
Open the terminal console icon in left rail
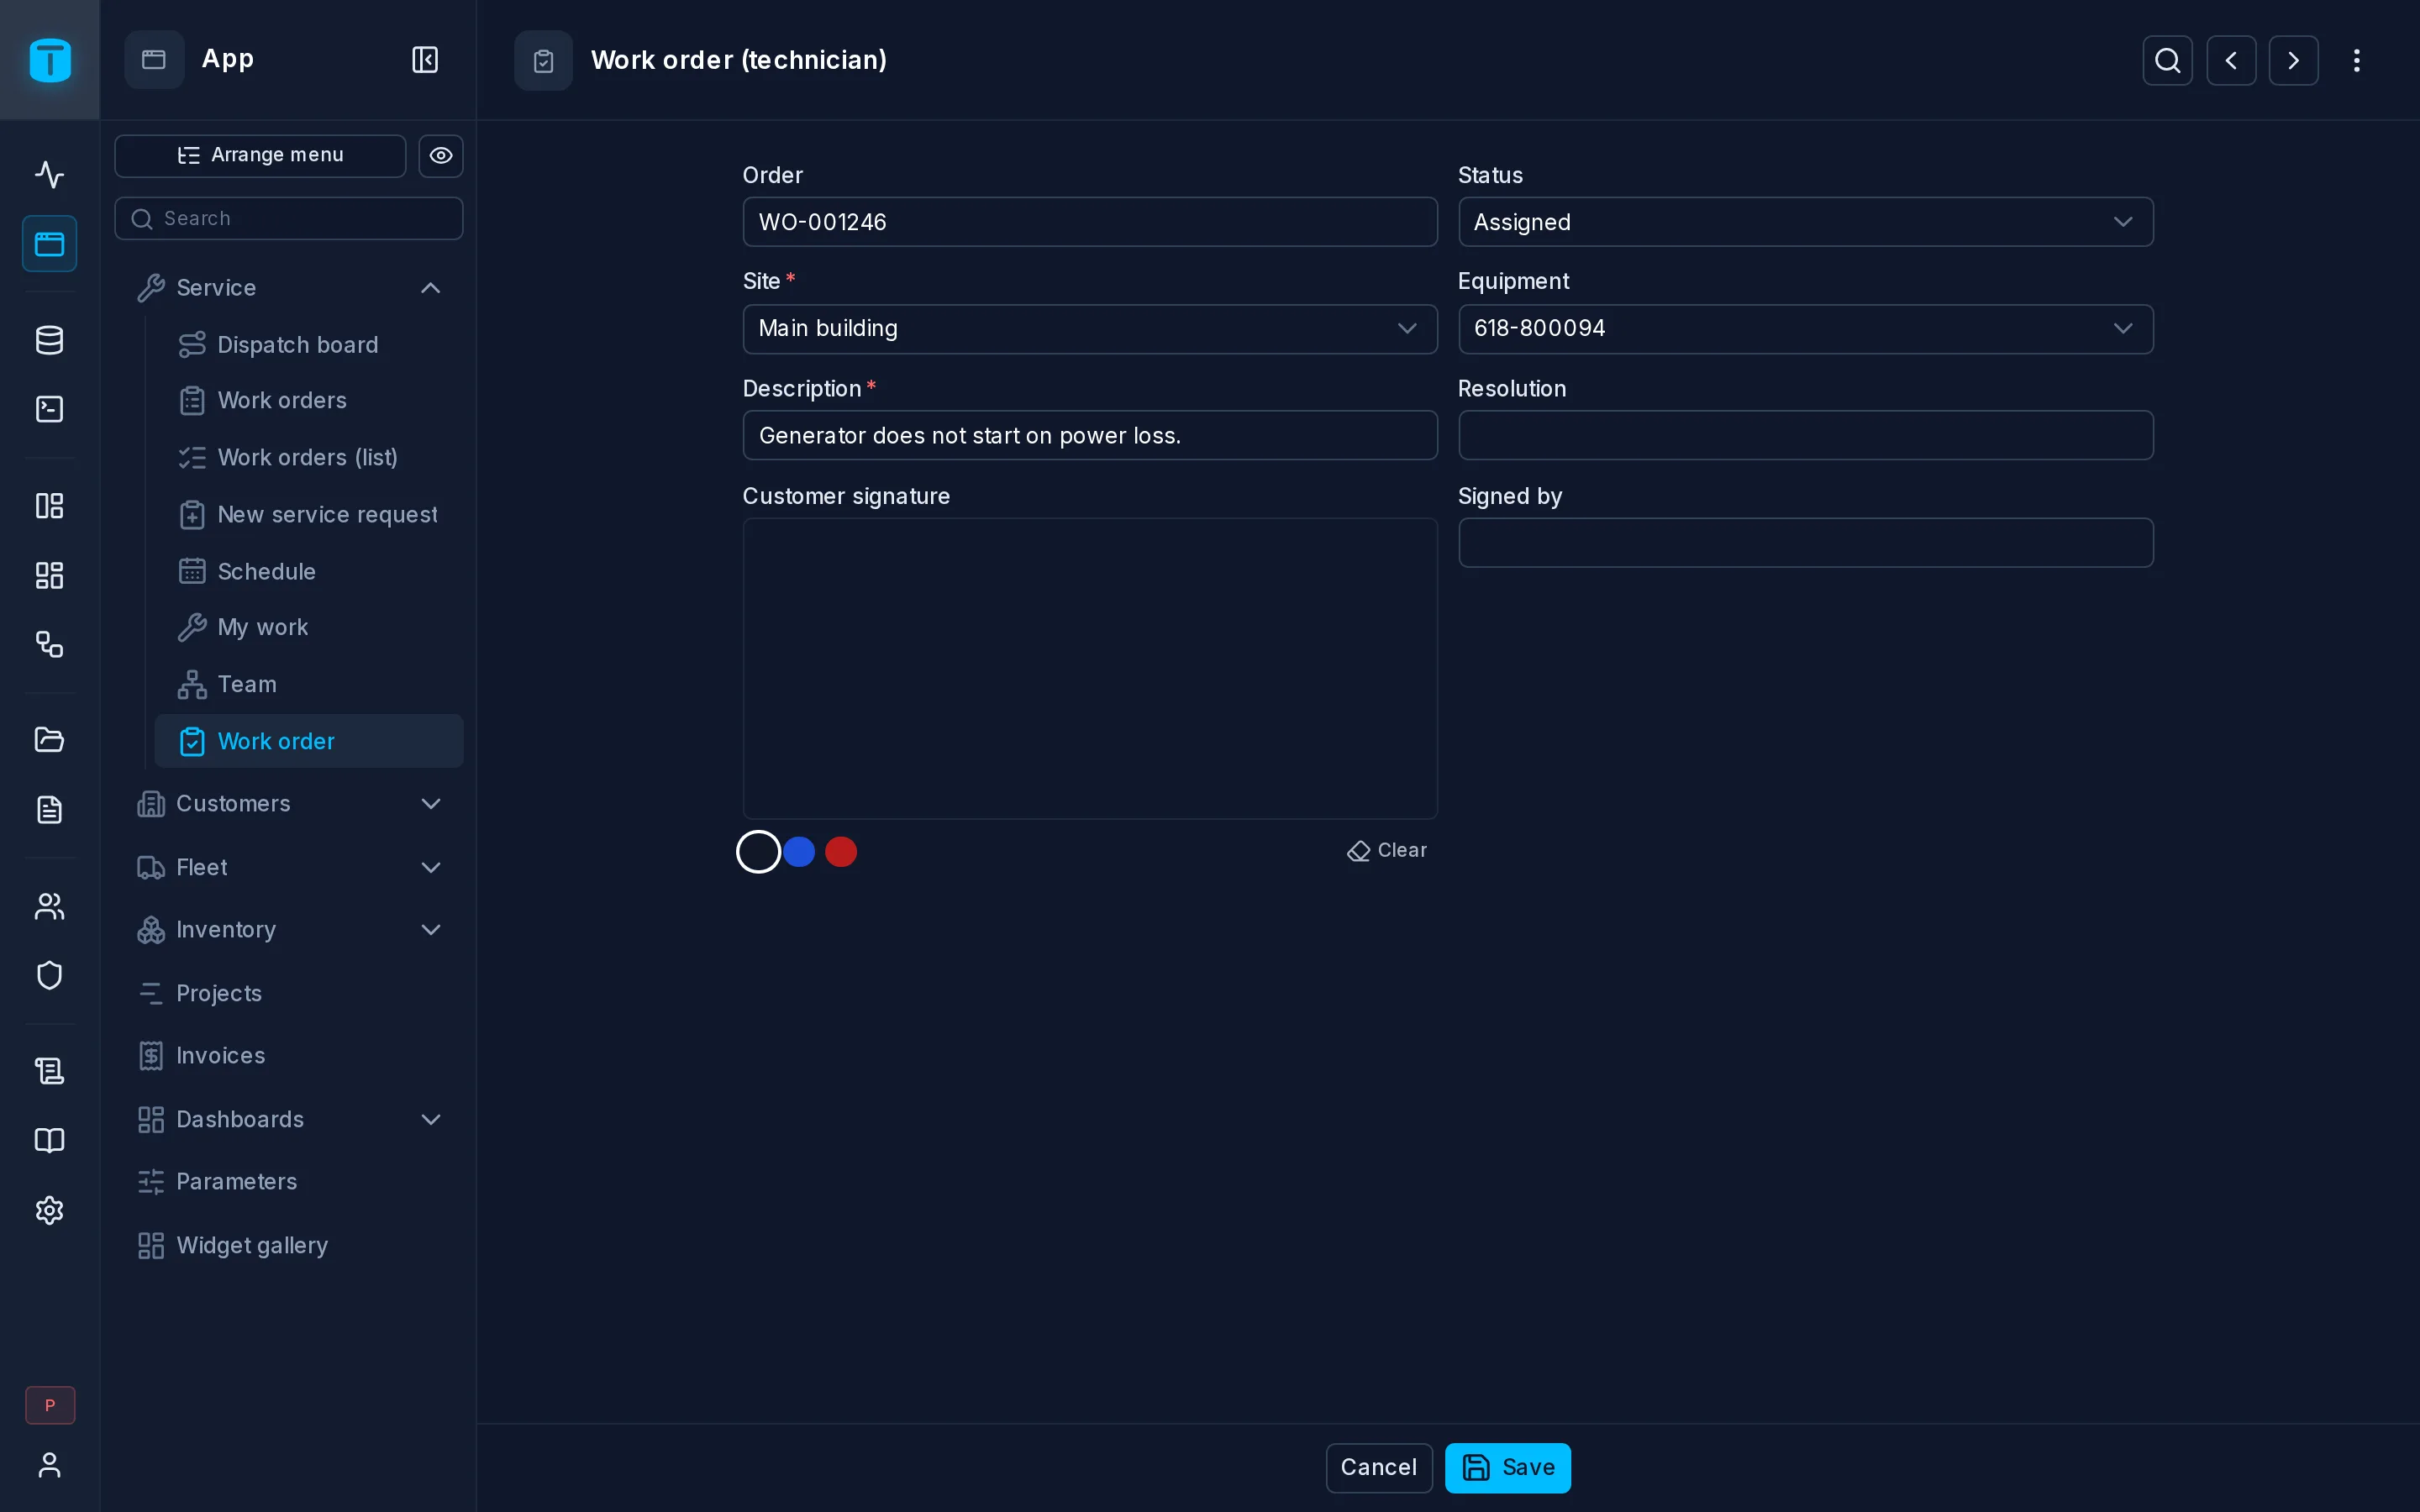(x=49, y=409)
